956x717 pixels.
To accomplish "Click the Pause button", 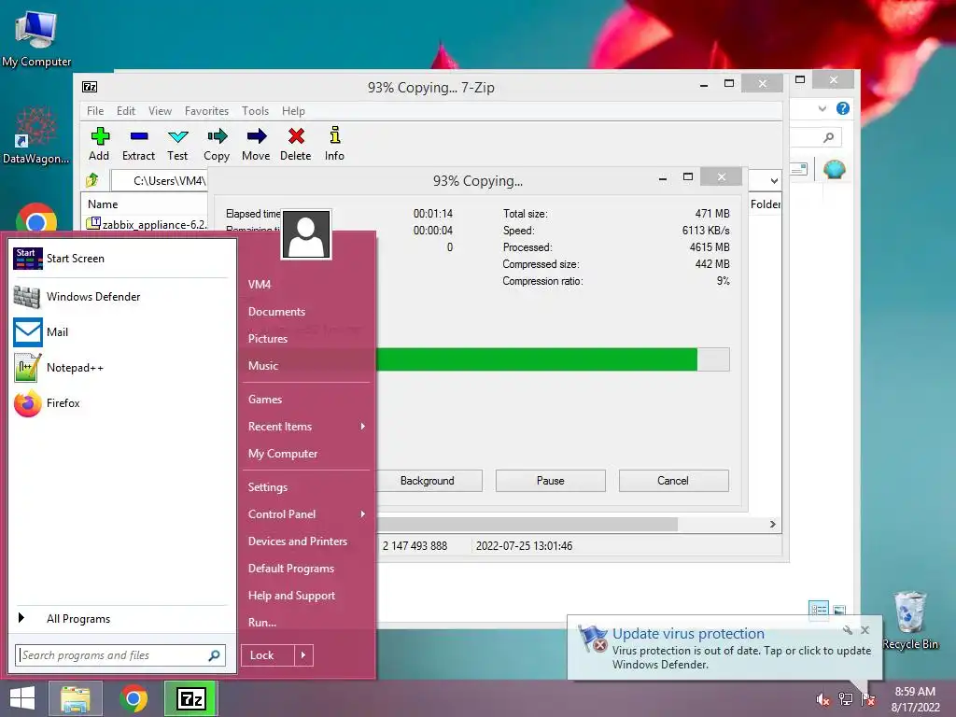I will pos(551,481).
